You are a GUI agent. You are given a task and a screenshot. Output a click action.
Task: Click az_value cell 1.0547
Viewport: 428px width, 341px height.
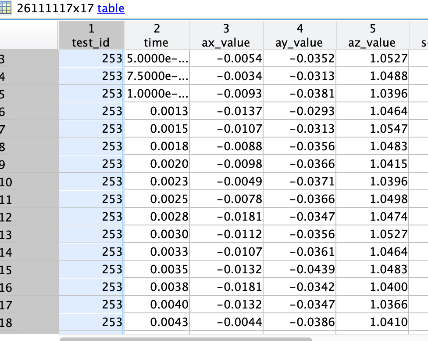373,129
